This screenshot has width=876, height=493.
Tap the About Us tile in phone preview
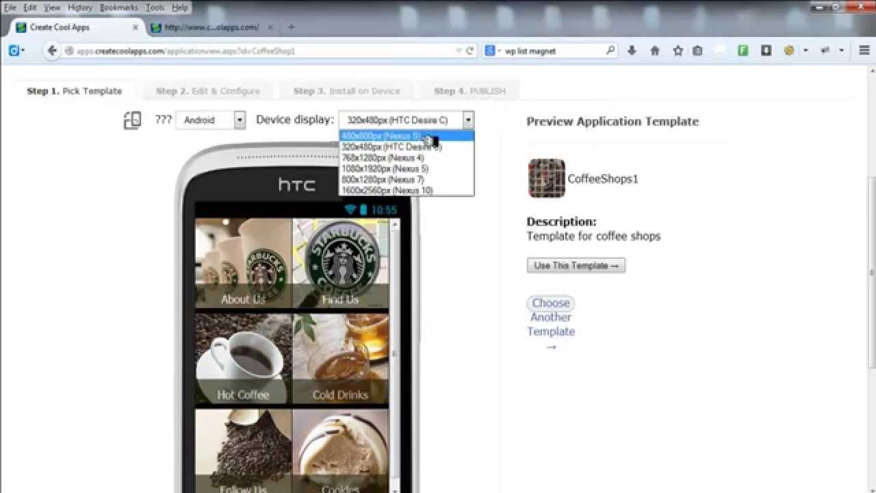coord(243,263)
